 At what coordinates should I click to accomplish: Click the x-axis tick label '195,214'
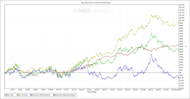[104, 90]
